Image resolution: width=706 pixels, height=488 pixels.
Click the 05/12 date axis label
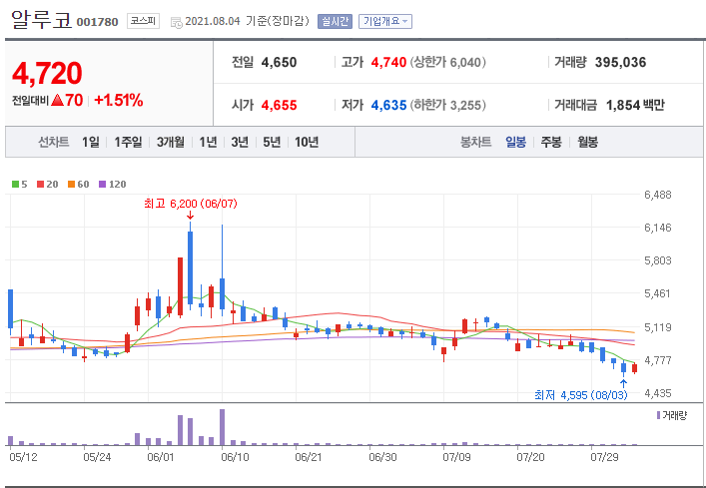(22, 457)
